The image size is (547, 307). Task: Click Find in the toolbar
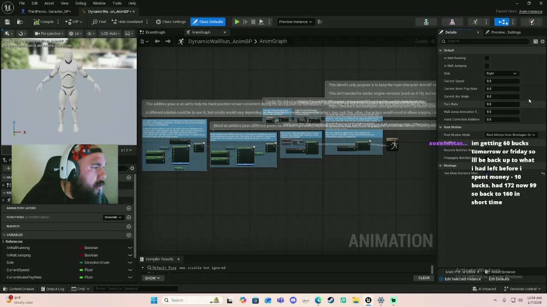(99, 22)
